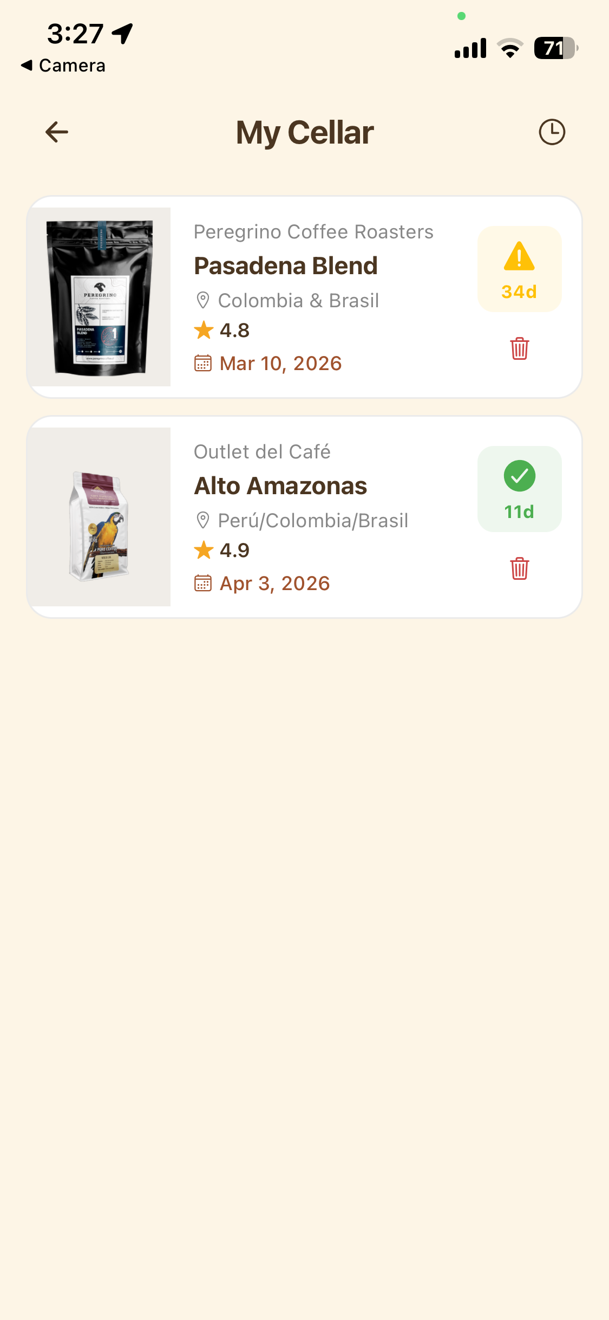609x1320 pixels.
Task: Open the history clock icon
Action: coord(552,132)
